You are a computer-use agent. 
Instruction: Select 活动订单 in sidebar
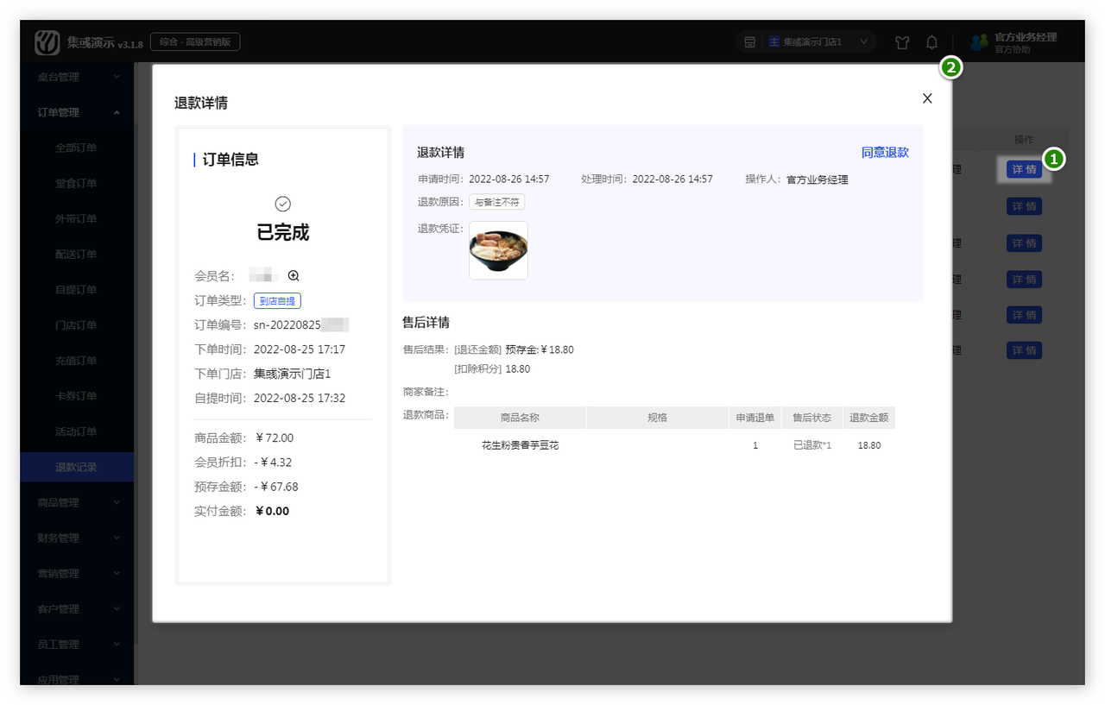[x=76, y=431]
